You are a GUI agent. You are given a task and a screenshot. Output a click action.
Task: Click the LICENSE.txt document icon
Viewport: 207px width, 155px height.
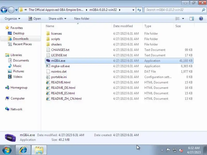coord(48,55)
